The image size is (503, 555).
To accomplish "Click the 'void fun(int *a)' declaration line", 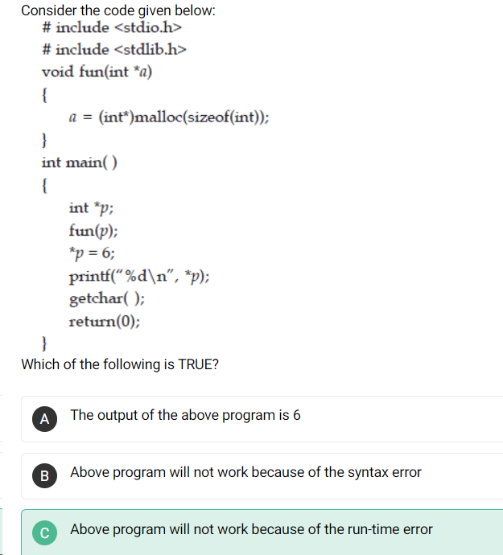I will (97, 72).
